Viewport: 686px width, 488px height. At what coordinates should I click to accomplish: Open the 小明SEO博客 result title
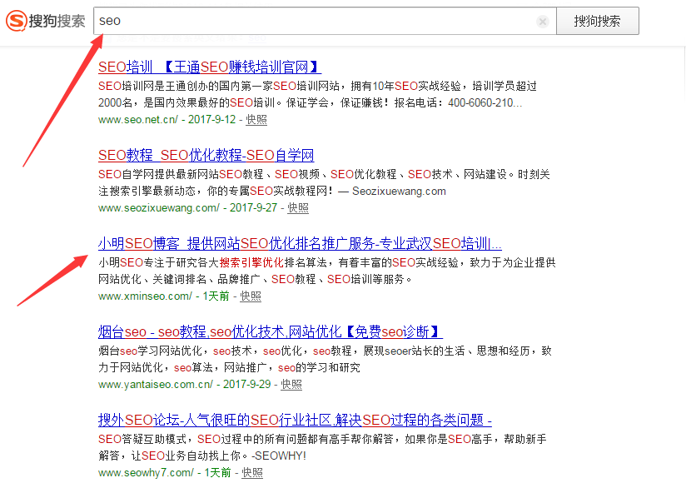(x=300, y=243)
